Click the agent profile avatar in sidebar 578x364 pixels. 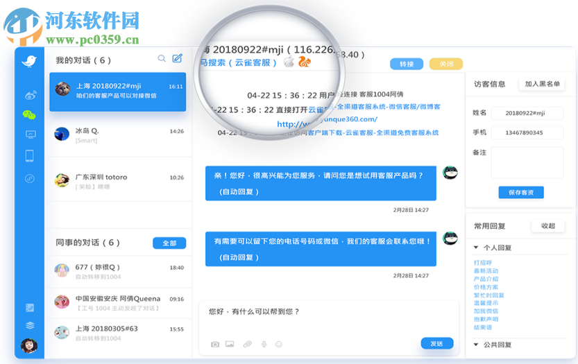29,346
